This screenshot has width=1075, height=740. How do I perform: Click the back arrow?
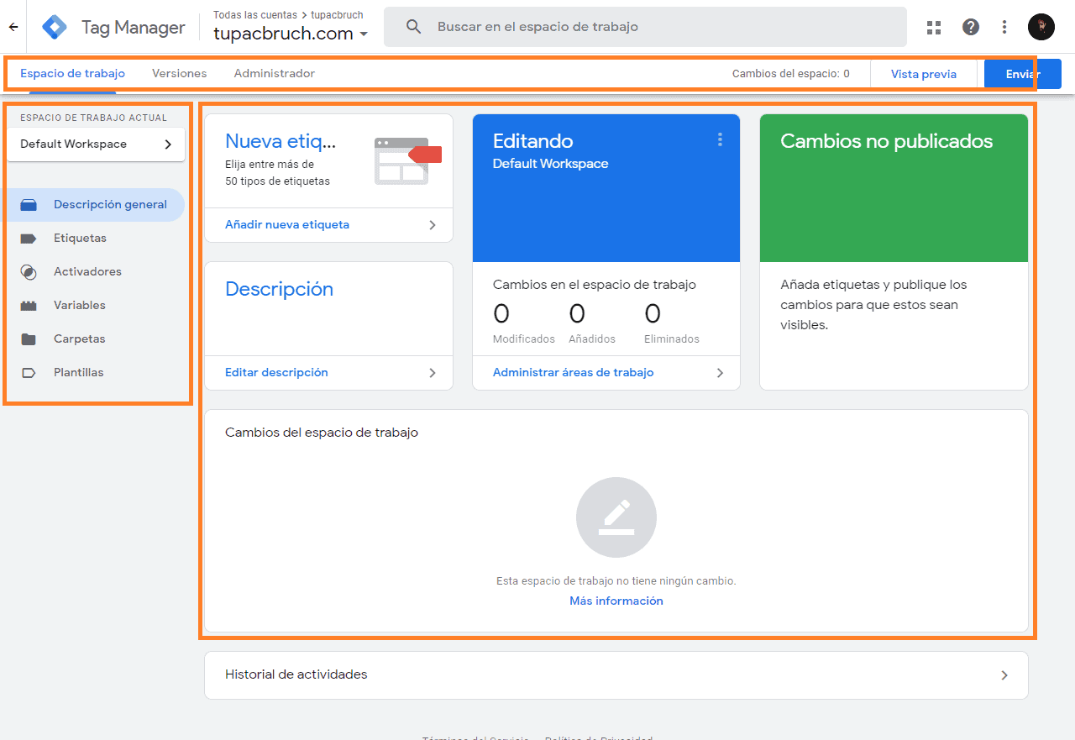(x=13, y=26)
